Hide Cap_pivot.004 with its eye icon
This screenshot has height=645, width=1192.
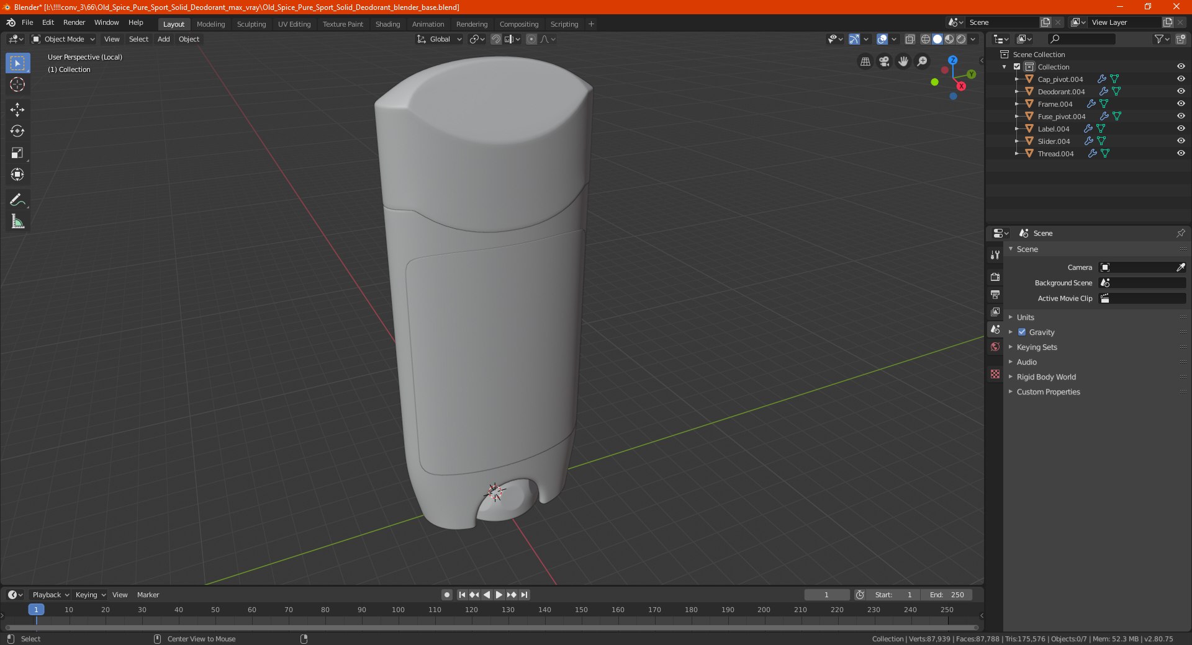[1181, 79]
